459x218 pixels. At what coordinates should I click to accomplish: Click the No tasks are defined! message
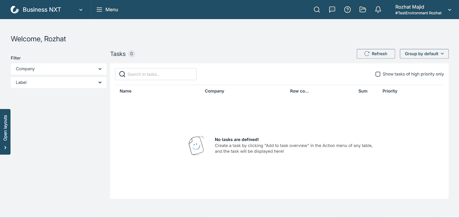tap(237, 140)
